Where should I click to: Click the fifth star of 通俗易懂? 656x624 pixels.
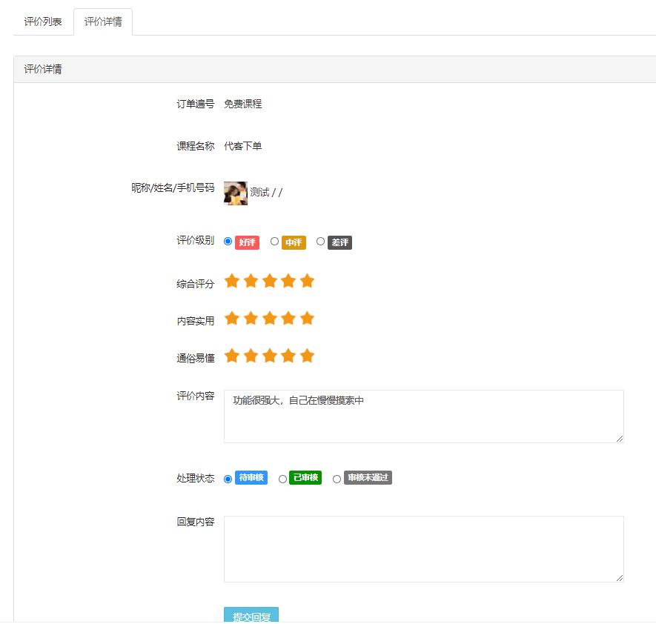pyautogui.click(x=307, y=356)
